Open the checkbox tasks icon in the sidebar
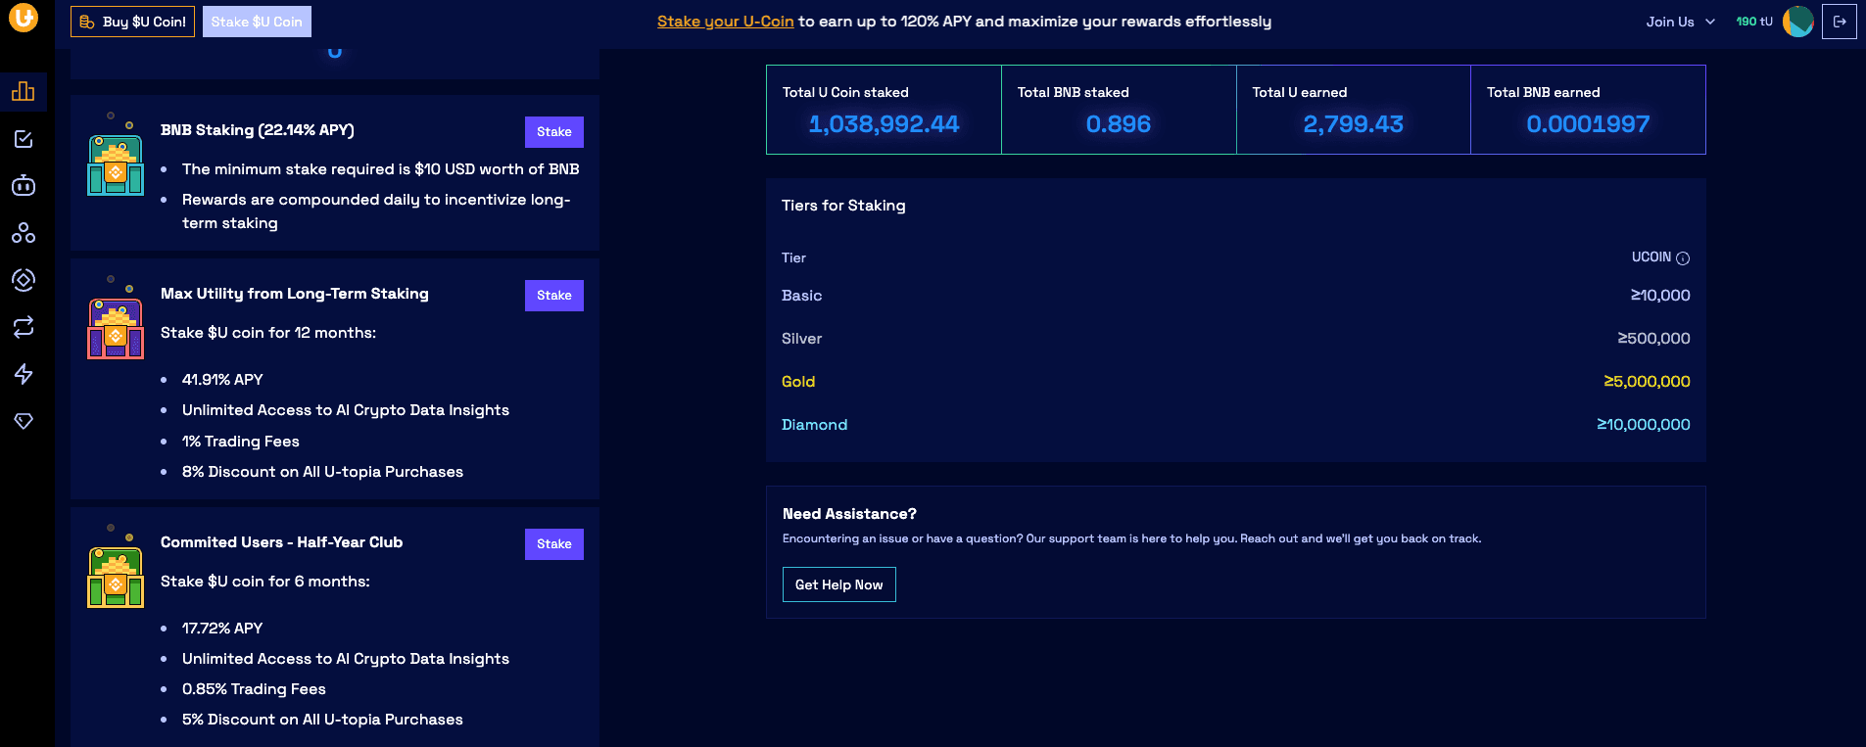The image size is (1866, 747). pyautogui.click(x=24, y=139)
